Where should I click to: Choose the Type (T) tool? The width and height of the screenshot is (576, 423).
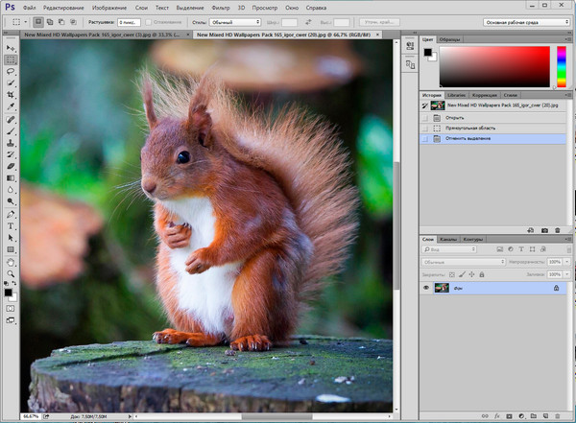tap(11, 224)
